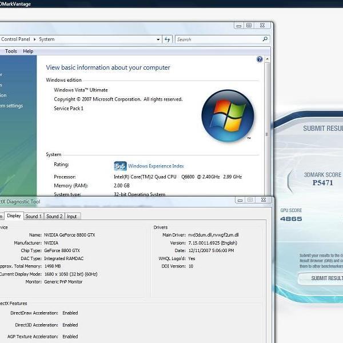Click the 'P5471' 3DMark score value
Screen dimensions: 343x343
pos(322,182)
